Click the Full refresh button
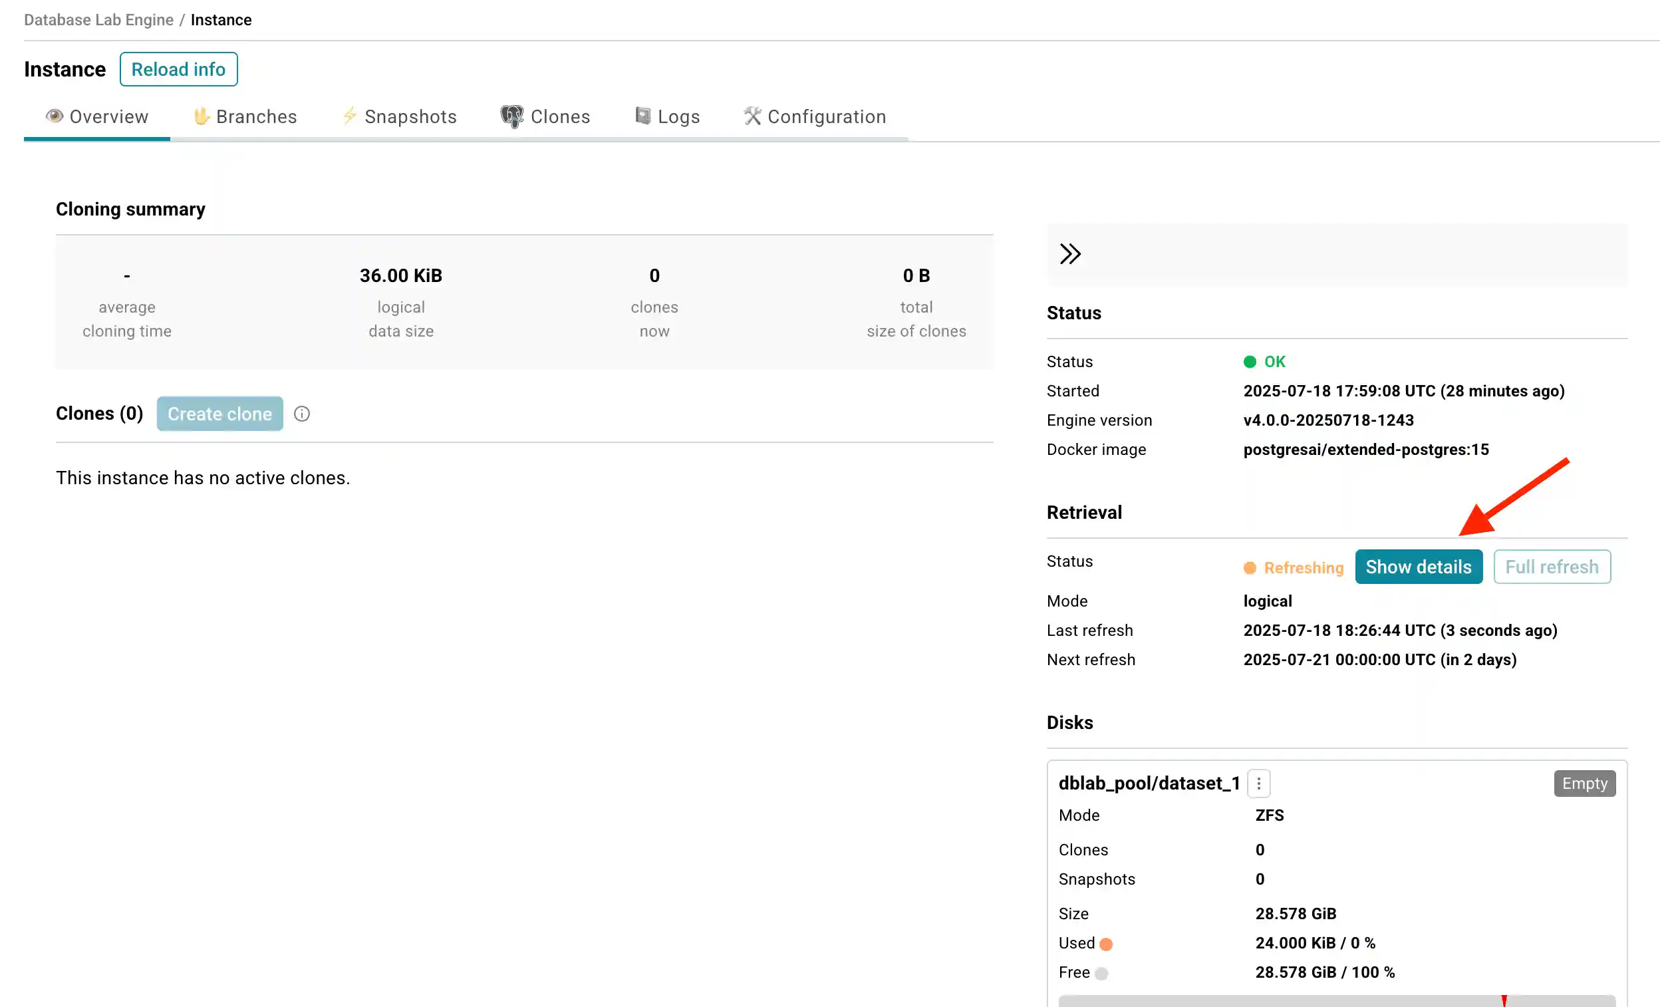This screenshot has height=1007, width=1664. pos(1551,567)
